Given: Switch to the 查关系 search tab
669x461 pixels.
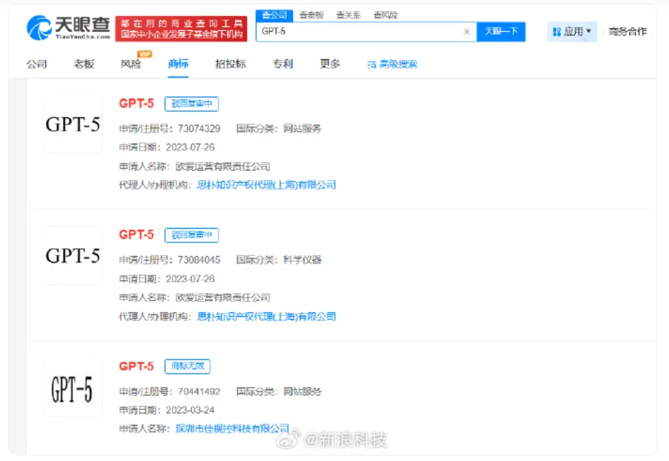Looking at the screenshot, I should click(349, 16).
